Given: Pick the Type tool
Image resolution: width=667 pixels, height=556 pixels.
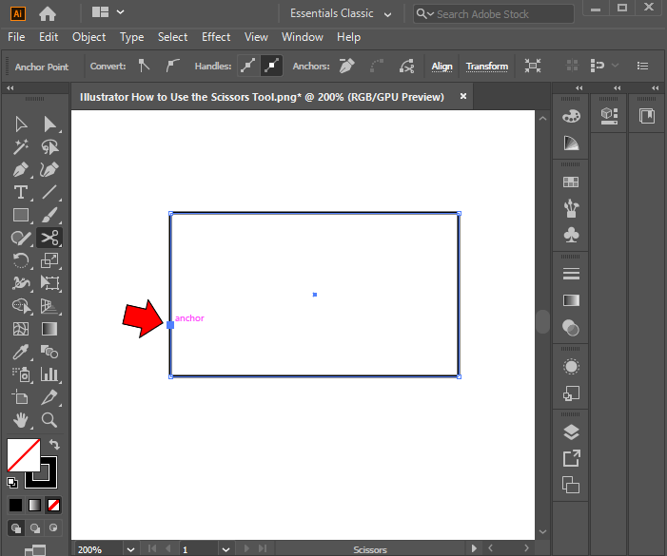Looking at the screenshot, I should [x=20, y=193].
